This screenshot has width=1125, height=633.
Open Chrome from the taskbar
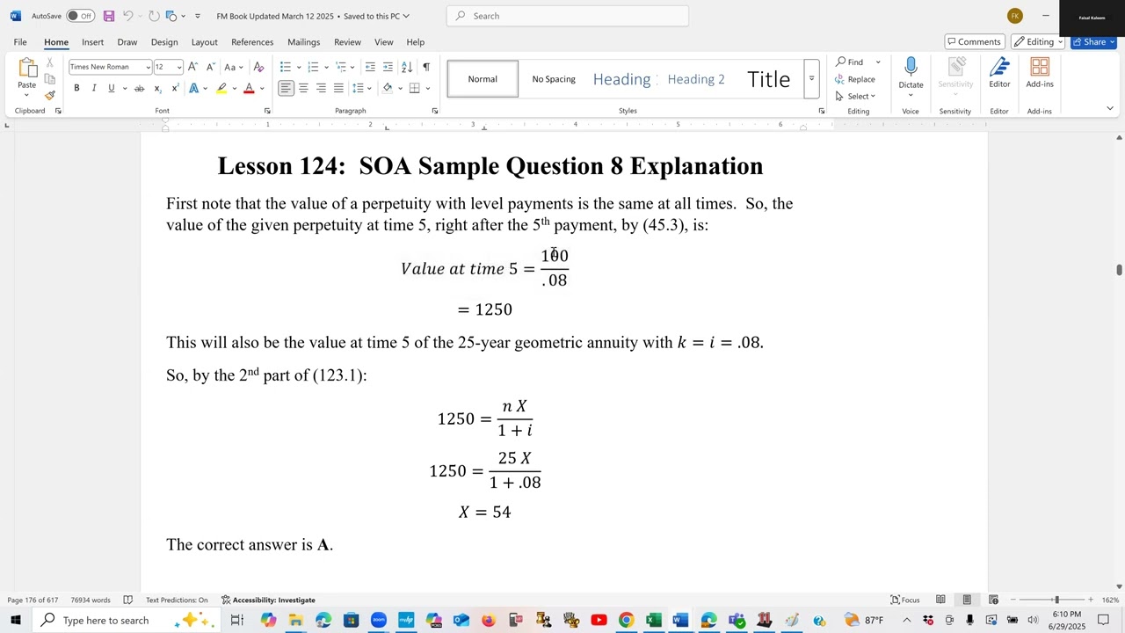pos(626,620)
